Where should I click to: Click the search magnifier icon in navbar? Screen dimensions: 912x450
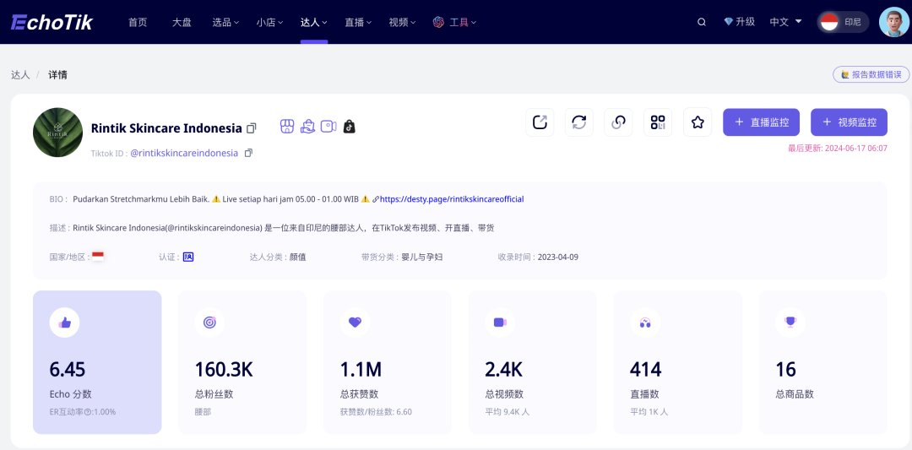click(702, 22)
